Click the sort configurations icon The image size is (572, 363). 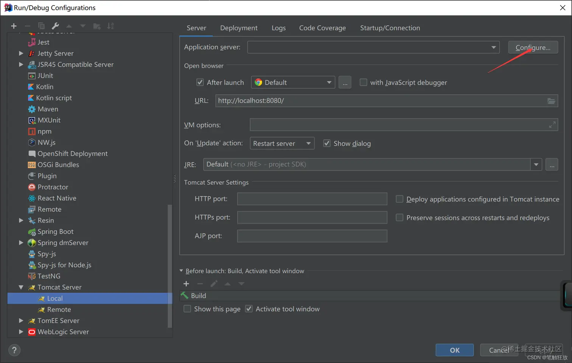coord(110,26)
